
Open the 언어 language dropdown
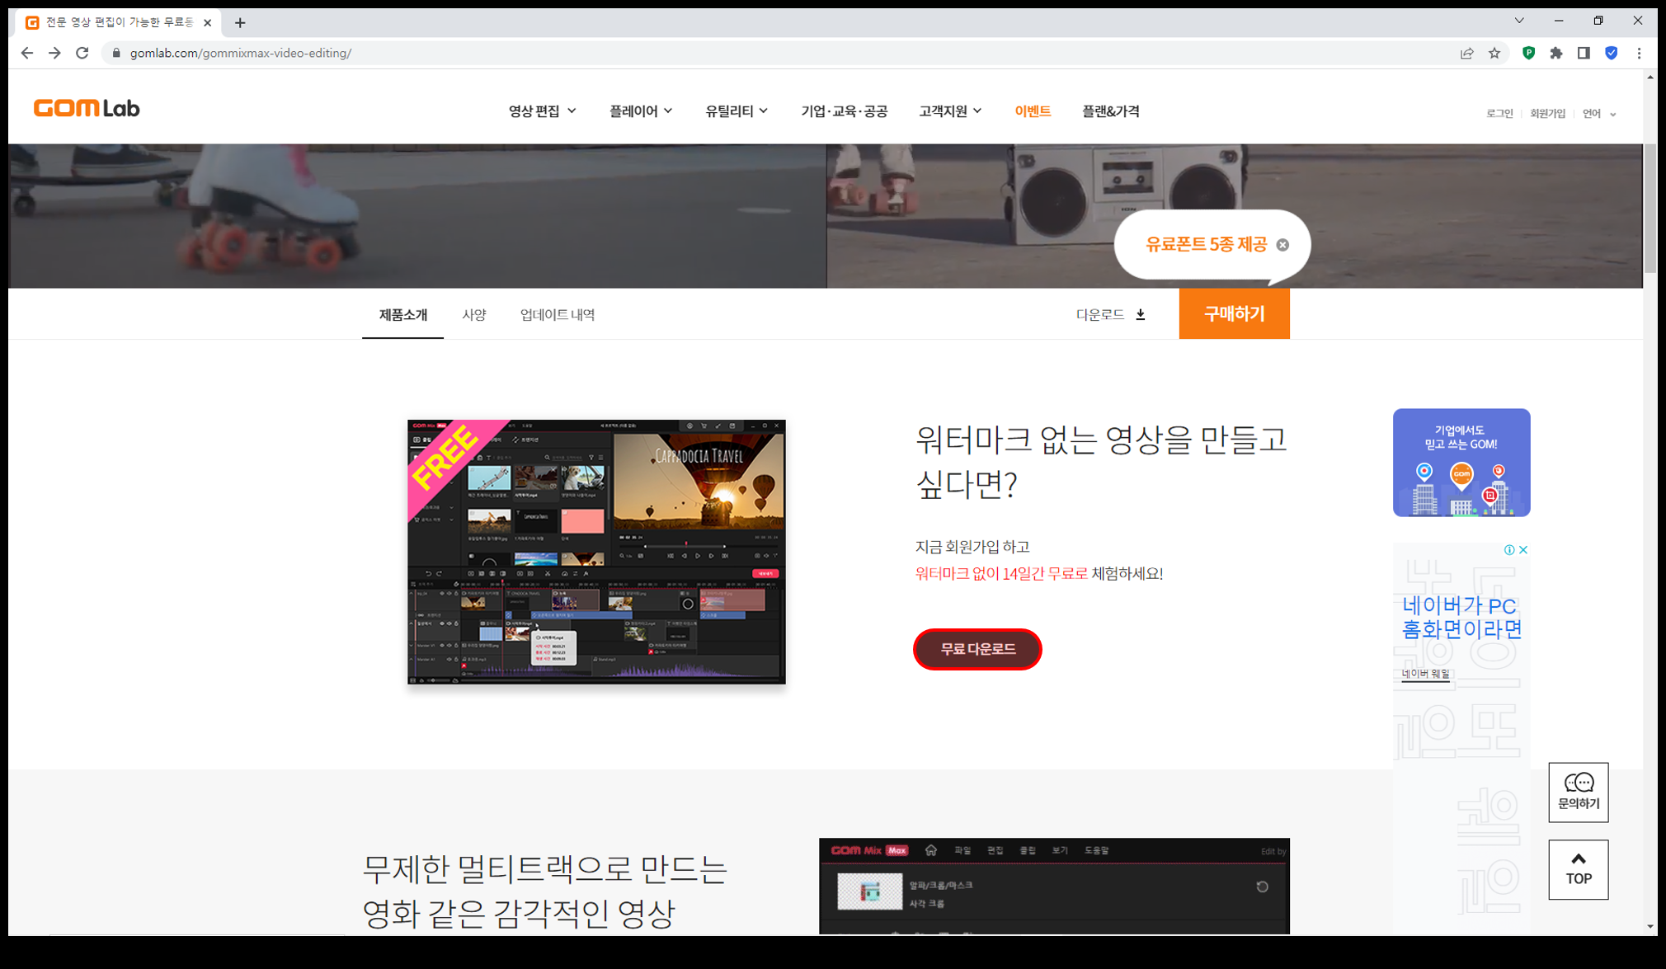[1598, 114]
